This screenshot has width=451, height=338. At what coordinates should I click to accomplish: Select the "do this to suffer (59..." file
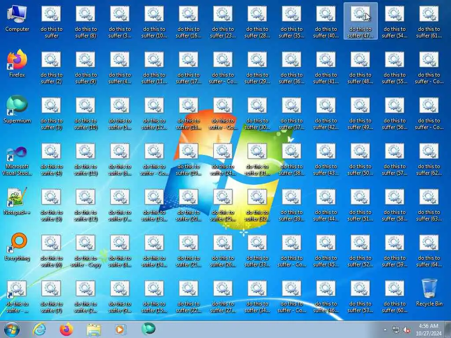pyautogui.click(x=395, y=251)
